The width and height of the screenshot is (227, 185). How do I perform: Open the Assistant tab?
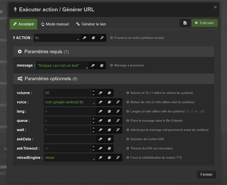23,24
